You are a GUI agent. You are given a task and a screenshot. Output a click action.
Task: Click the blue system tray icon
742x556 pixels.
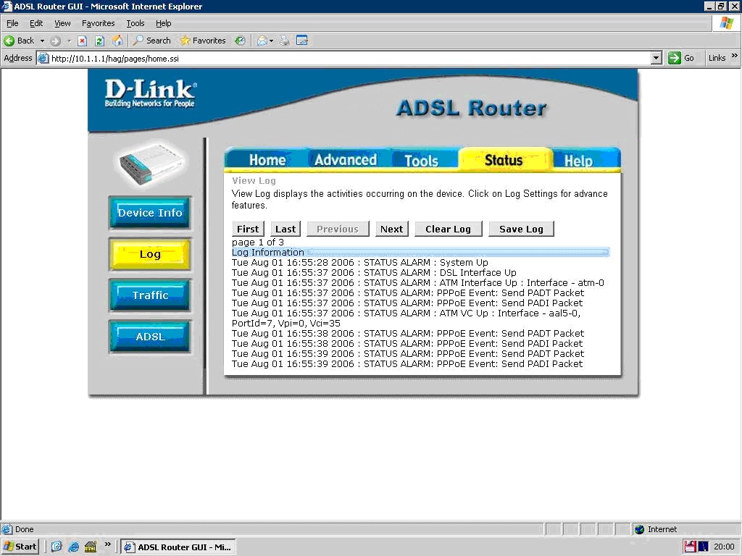pyautogui.click(x=703, y=547)
